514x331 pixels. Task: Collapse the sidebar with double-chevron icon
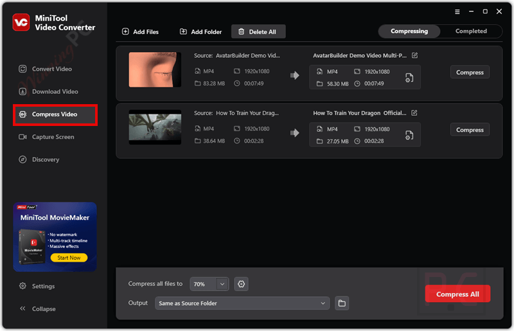[x=22, y=309]
